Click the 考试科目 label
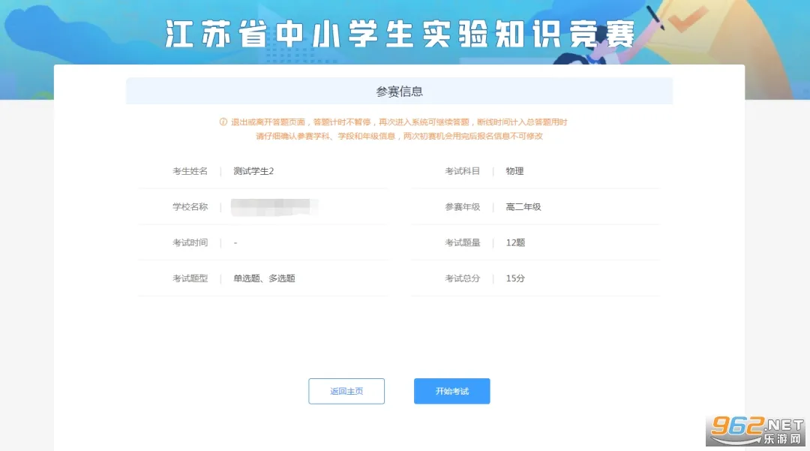Screen dimensions: 810x451 tap(462, 171)
